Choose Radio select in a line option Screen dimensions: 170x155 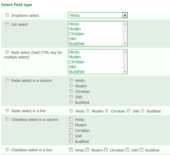pyautogui.click(x=7, y=110)
